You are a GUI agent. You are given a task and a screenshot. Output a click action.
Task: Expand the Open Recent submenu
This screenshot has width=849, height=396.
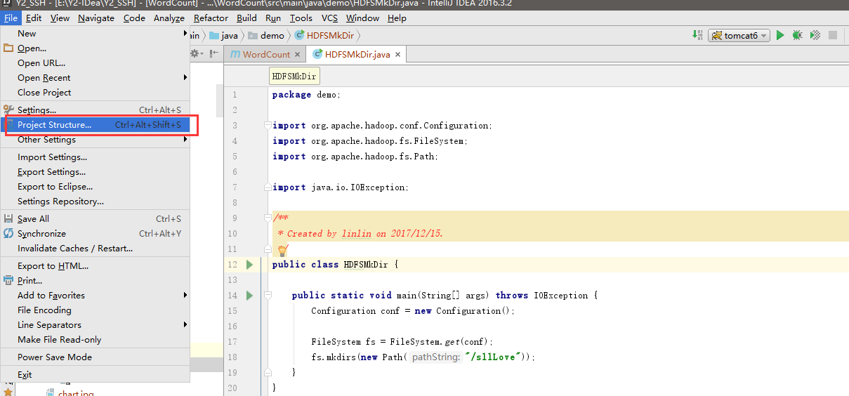(x=44, y=78)
